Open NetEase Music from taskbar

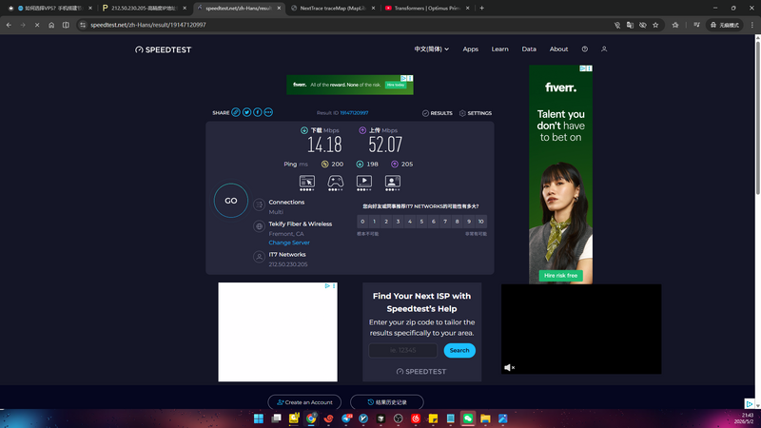click(416, 418)
